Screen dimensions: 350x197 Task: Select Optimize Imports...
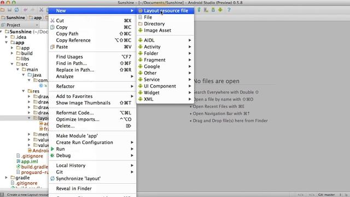(92, 119)
